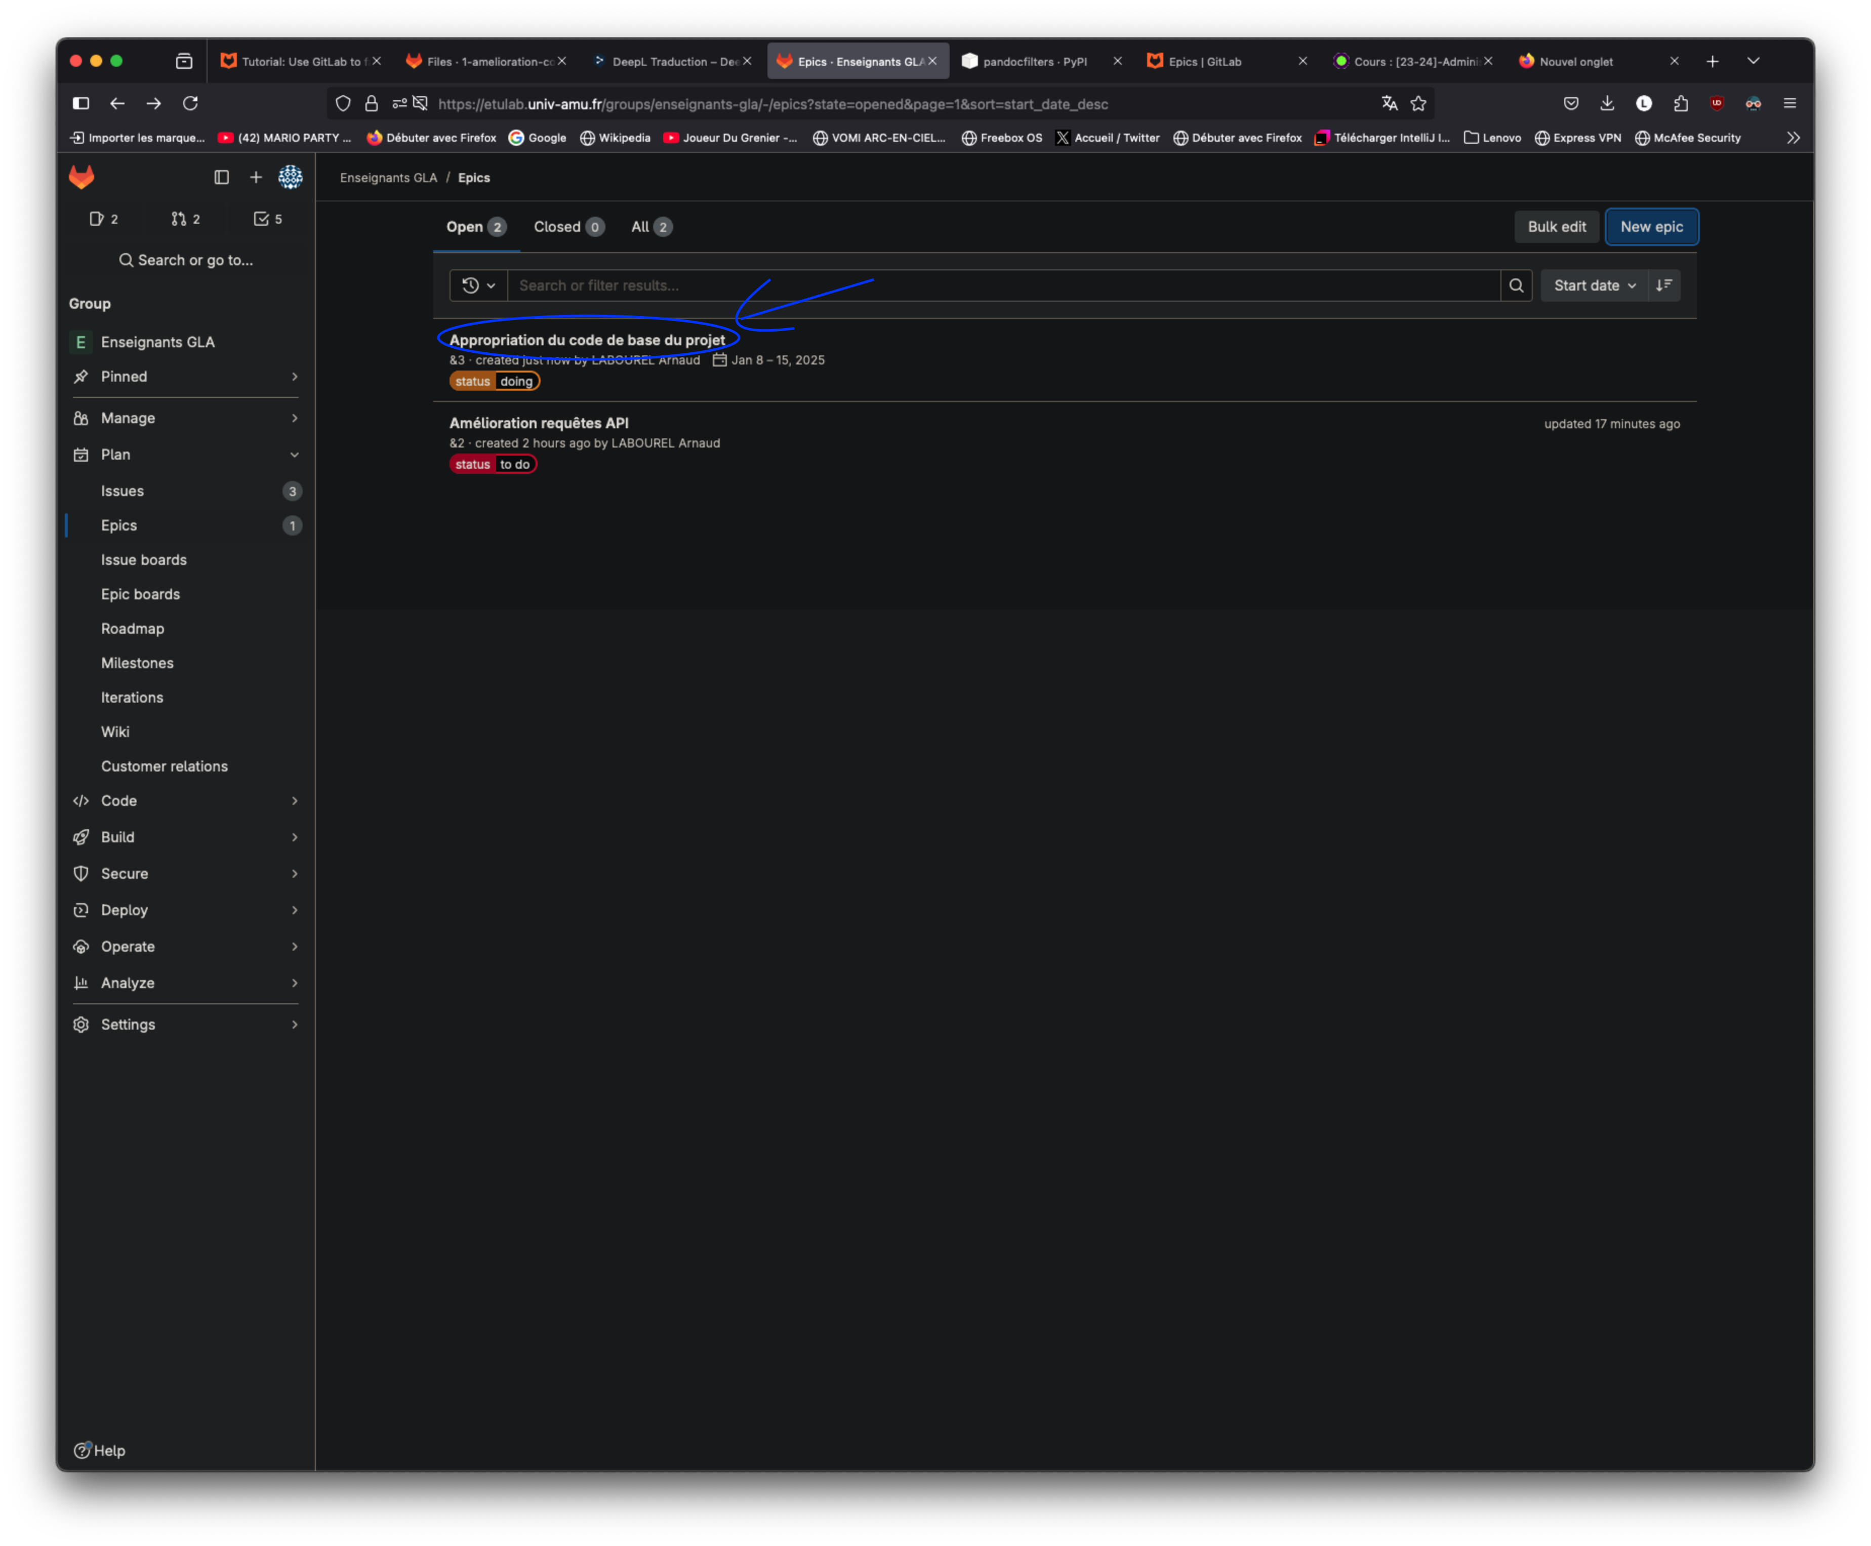
Task: Open Milestones in sidebar
Action: pyautogui.click(x=185, y=664)
